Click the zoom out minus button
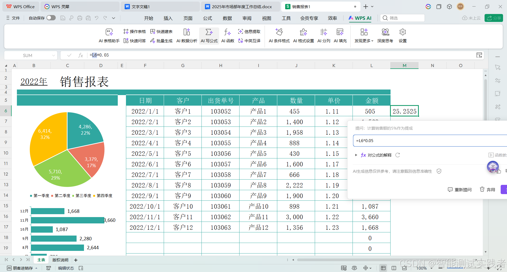 click(440, 268)
